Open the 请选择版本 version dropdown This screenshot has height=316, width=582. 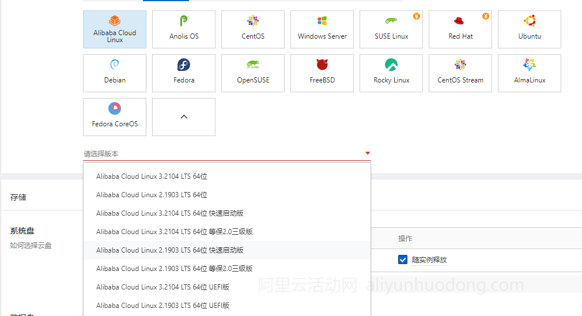pyautogui.click(x=227, y=154)
